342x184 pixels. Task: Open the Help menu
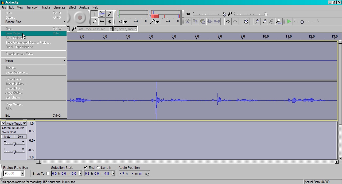click(95, 7)
